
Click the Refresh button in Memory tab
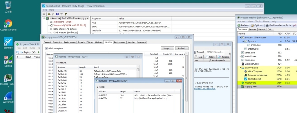(182, 48)
